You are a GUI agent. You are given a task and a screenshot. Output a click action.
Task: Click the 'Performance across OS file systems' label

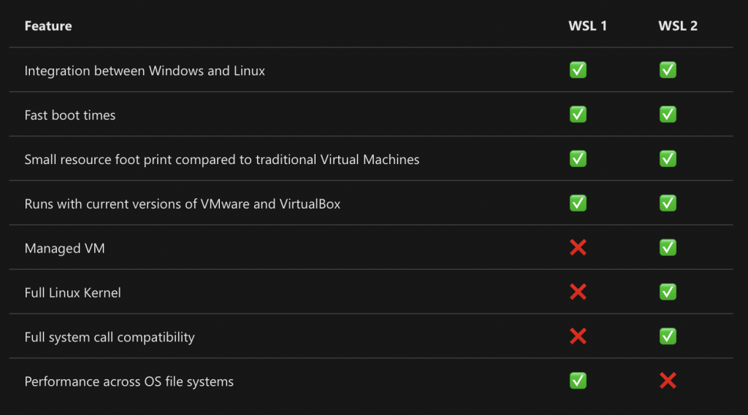(x=129, y=381)
